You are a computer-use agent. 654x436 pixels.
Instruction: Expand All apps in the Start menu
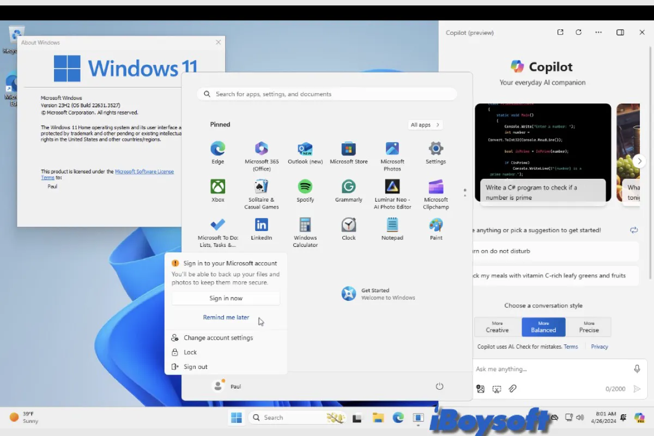tap(425, 124)
